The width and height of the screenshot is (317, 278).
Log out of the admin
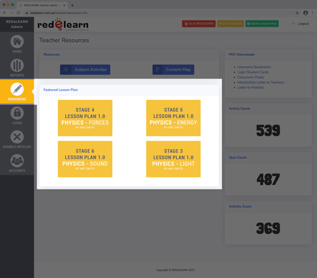(301, 23)
